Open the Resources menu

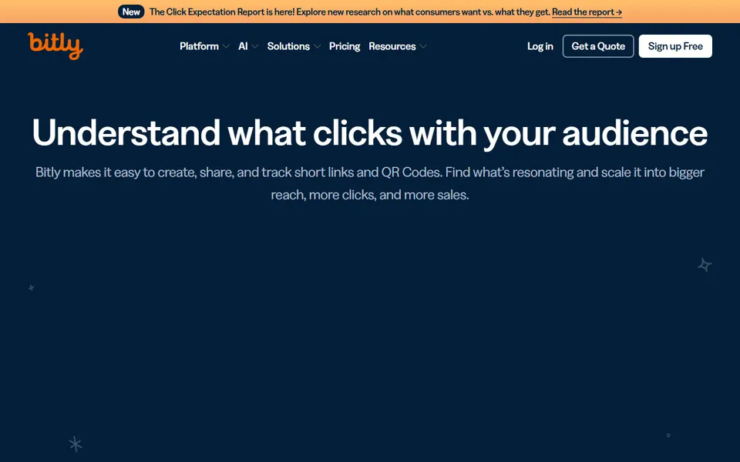(x=392, y=46)
